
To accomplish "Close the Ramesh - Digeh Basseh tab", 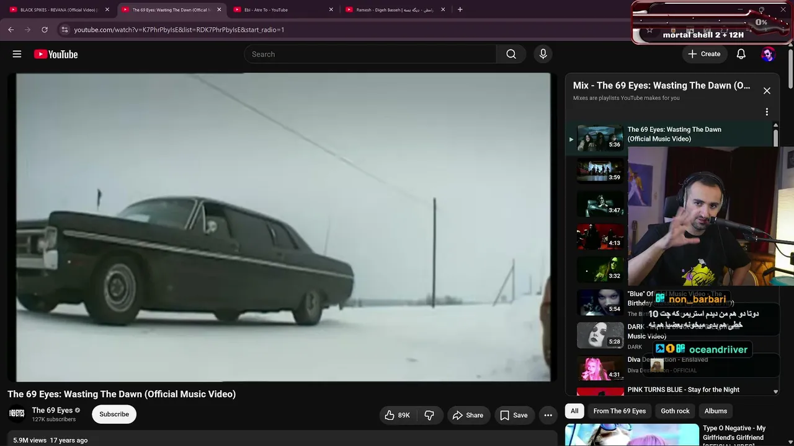I will click(x=443, y=10).
